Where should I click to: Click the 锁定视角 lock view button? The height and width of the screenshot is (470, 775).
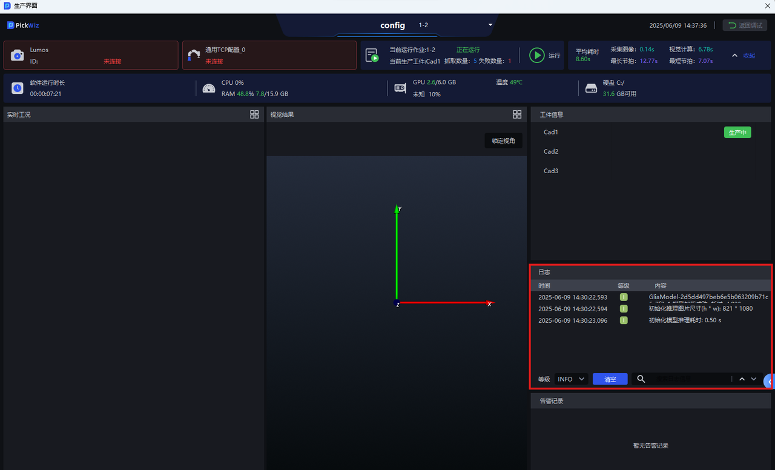click(x=503, y=141)
